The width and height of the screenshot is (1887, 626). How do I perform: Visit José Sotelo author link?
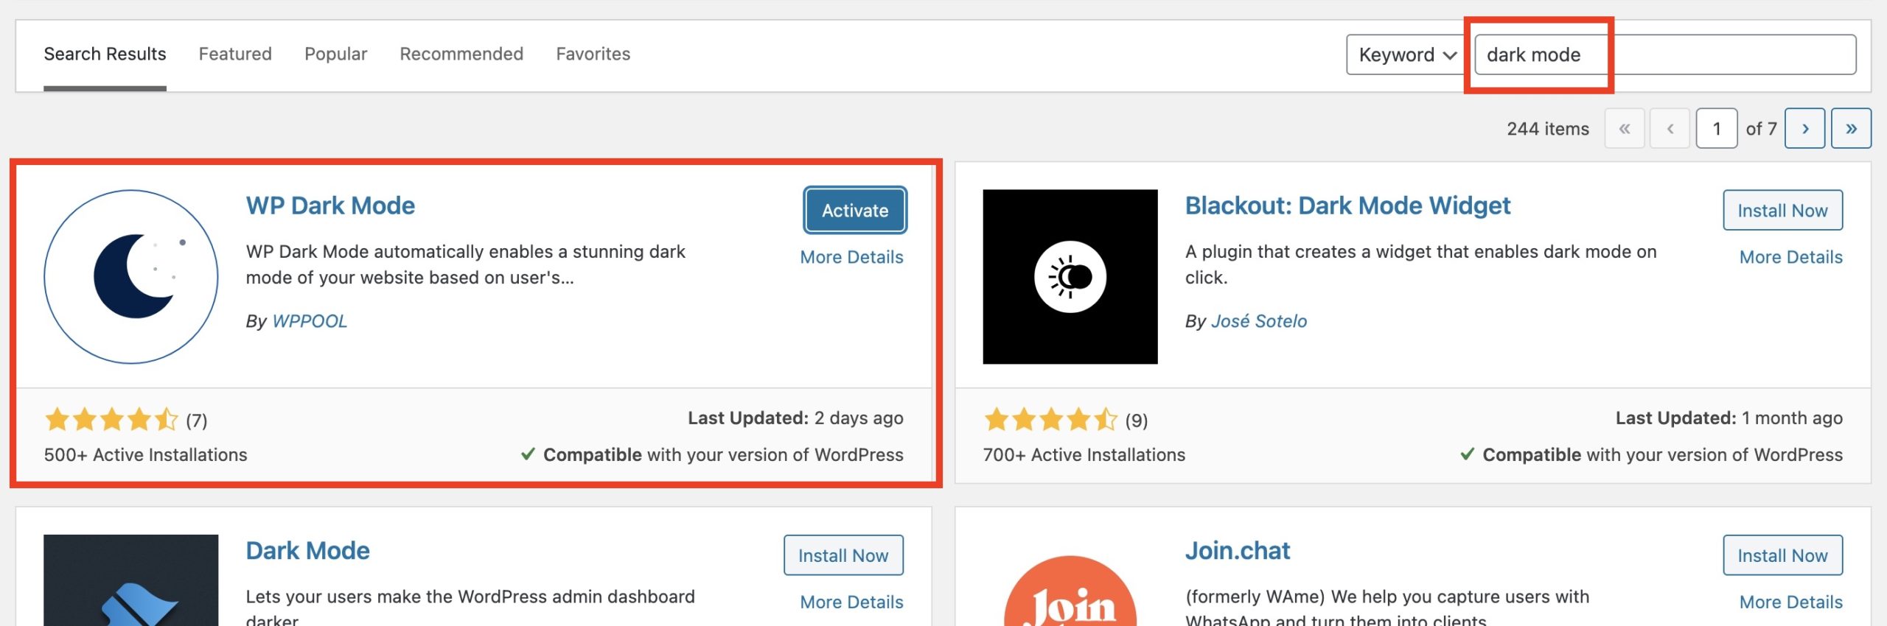(1259, 321)
